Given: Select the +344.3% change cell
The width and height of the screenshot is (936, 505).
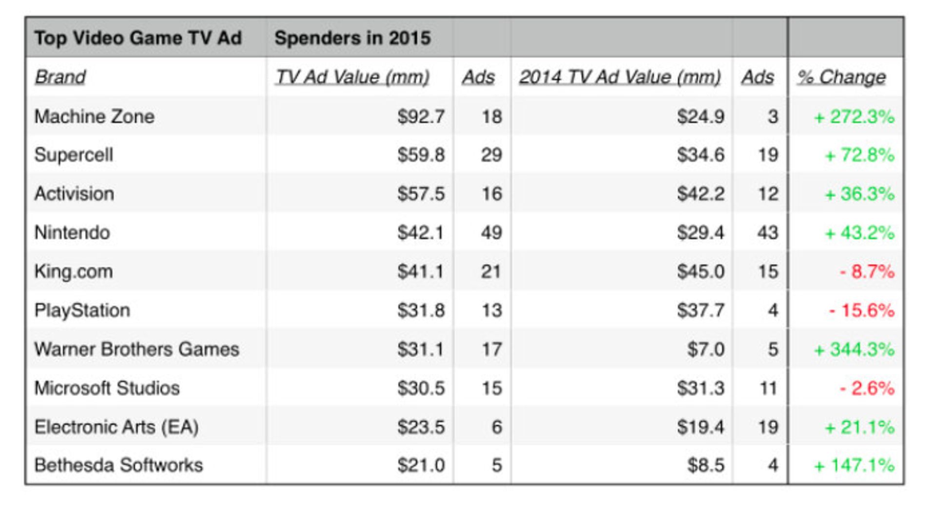Looking at the screenshot, I should 854,349.
